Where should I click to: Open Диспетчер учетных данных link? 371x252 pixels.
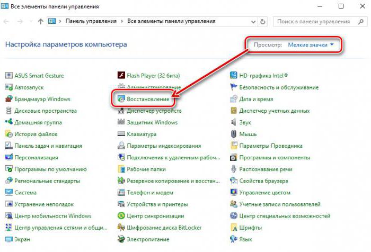(x=274, y=111)
